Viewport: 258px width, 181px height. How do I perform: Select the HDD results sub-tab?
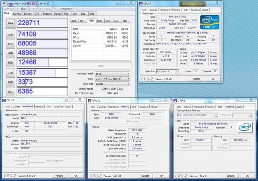[x=100, y=21]
